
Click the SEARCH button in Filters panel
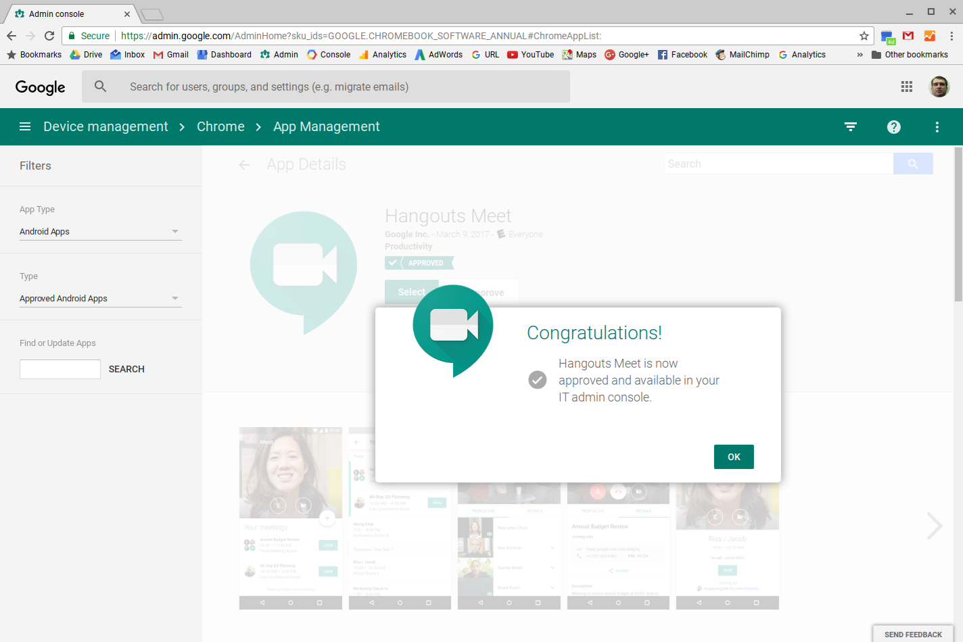click(126, 369)
